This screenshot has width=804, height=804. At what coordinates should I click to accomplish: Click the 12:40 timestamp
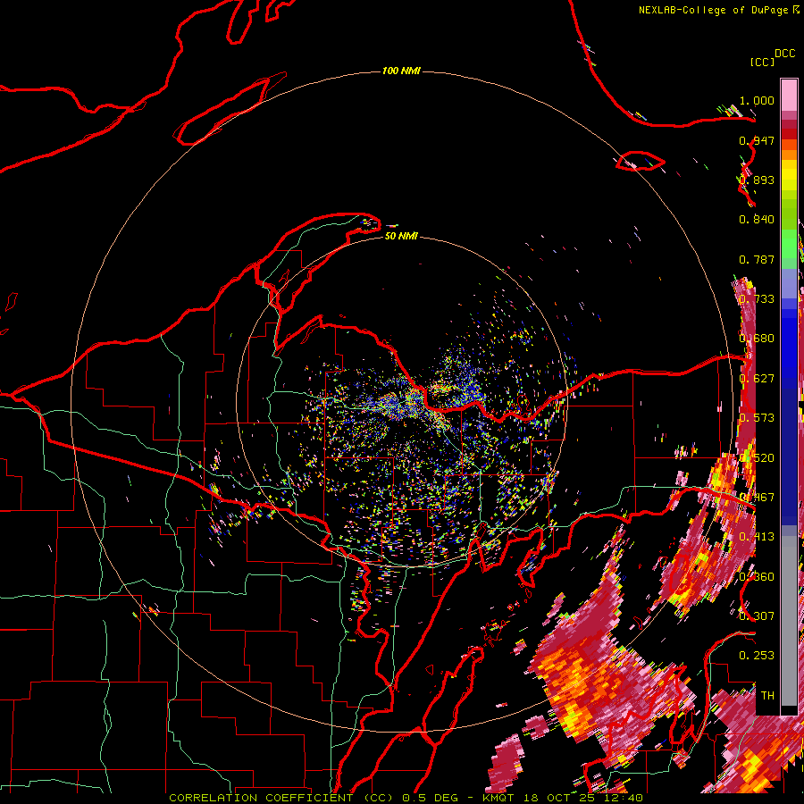pos(623,798)
